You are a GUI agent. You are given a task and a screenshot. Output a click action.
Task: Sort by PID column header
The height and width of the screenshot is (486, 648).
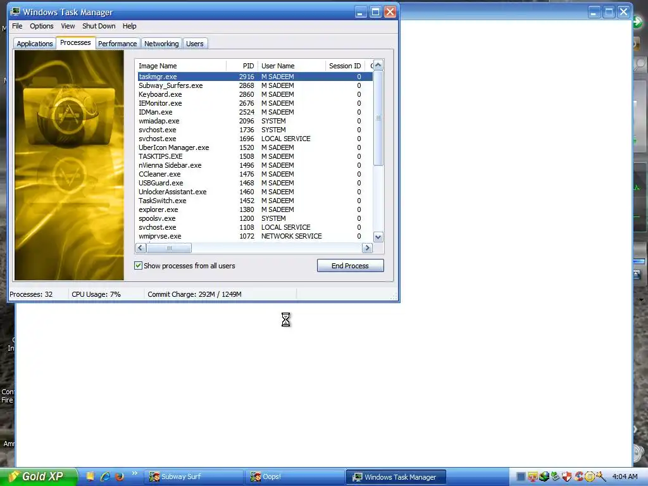point(242,66)
